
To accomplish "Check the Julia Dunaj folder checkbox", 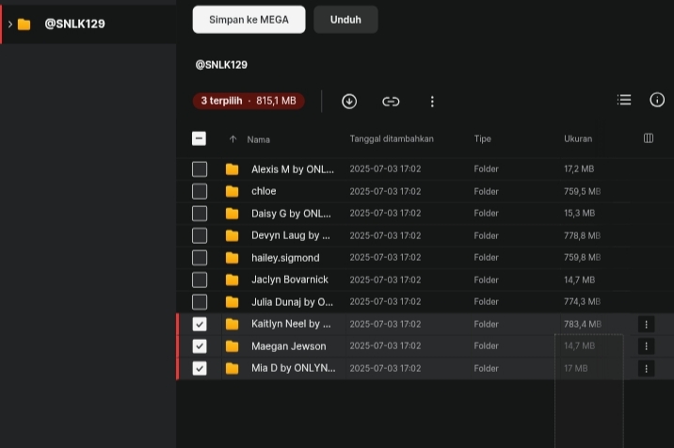I will coord(200,302).
